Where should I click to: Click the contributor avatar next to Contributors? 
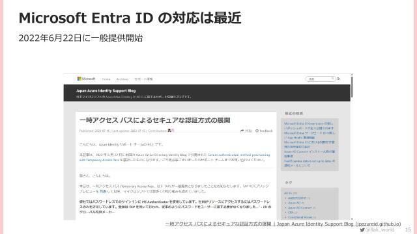171,131
